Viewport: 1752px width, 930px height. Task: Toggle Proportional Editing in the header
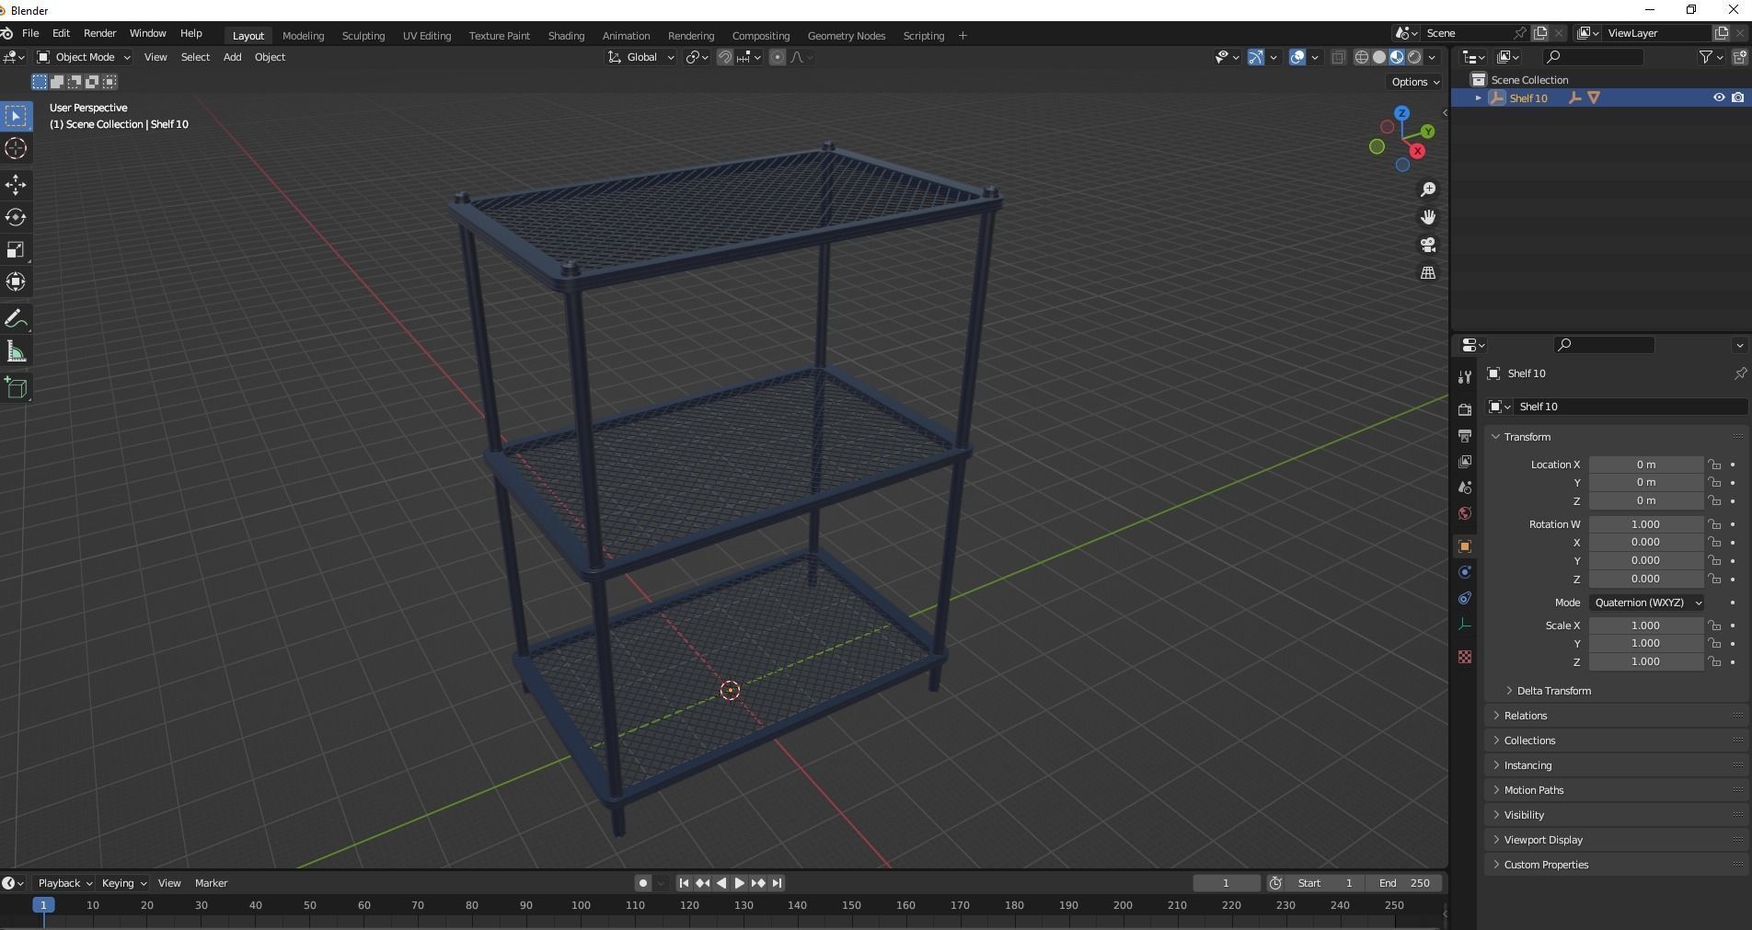[778, 57]
